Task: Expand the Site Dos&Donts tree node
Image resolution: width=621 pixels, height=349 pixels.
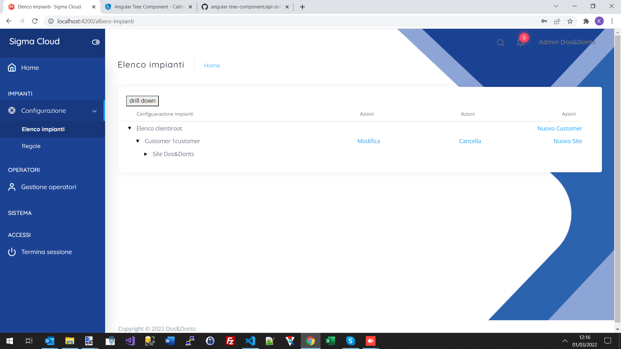Action: coord(146,154)
